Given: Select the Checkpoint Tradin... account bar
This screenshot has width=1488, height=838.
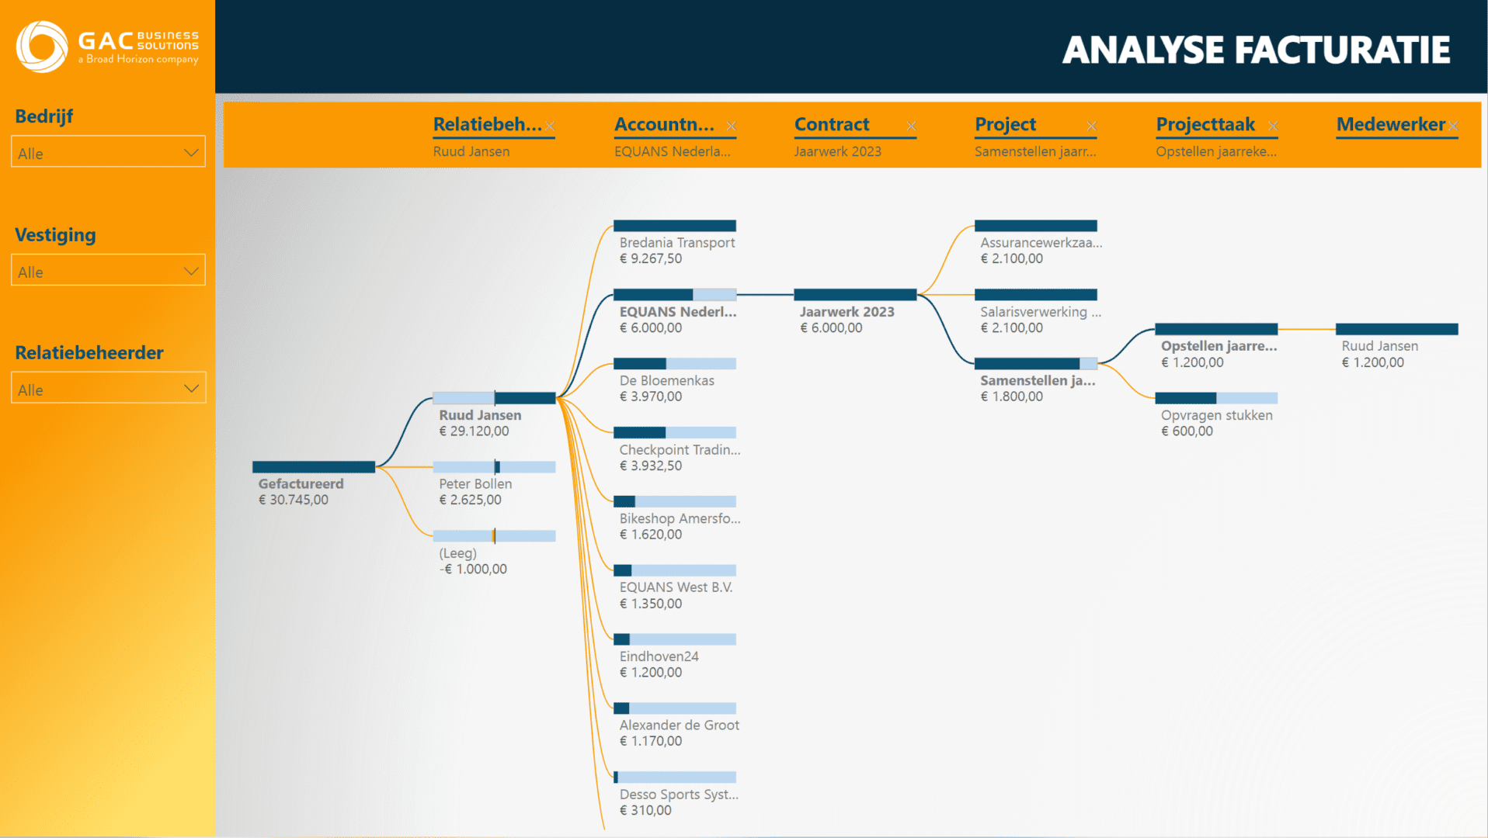Looking at the screenshot, I should [x=675, y=432].
